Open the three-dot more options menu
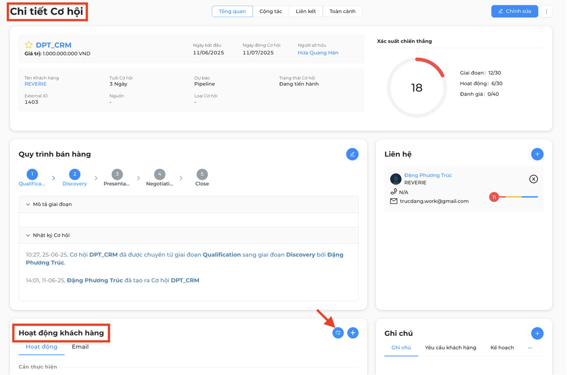 (x=547, y=11)
